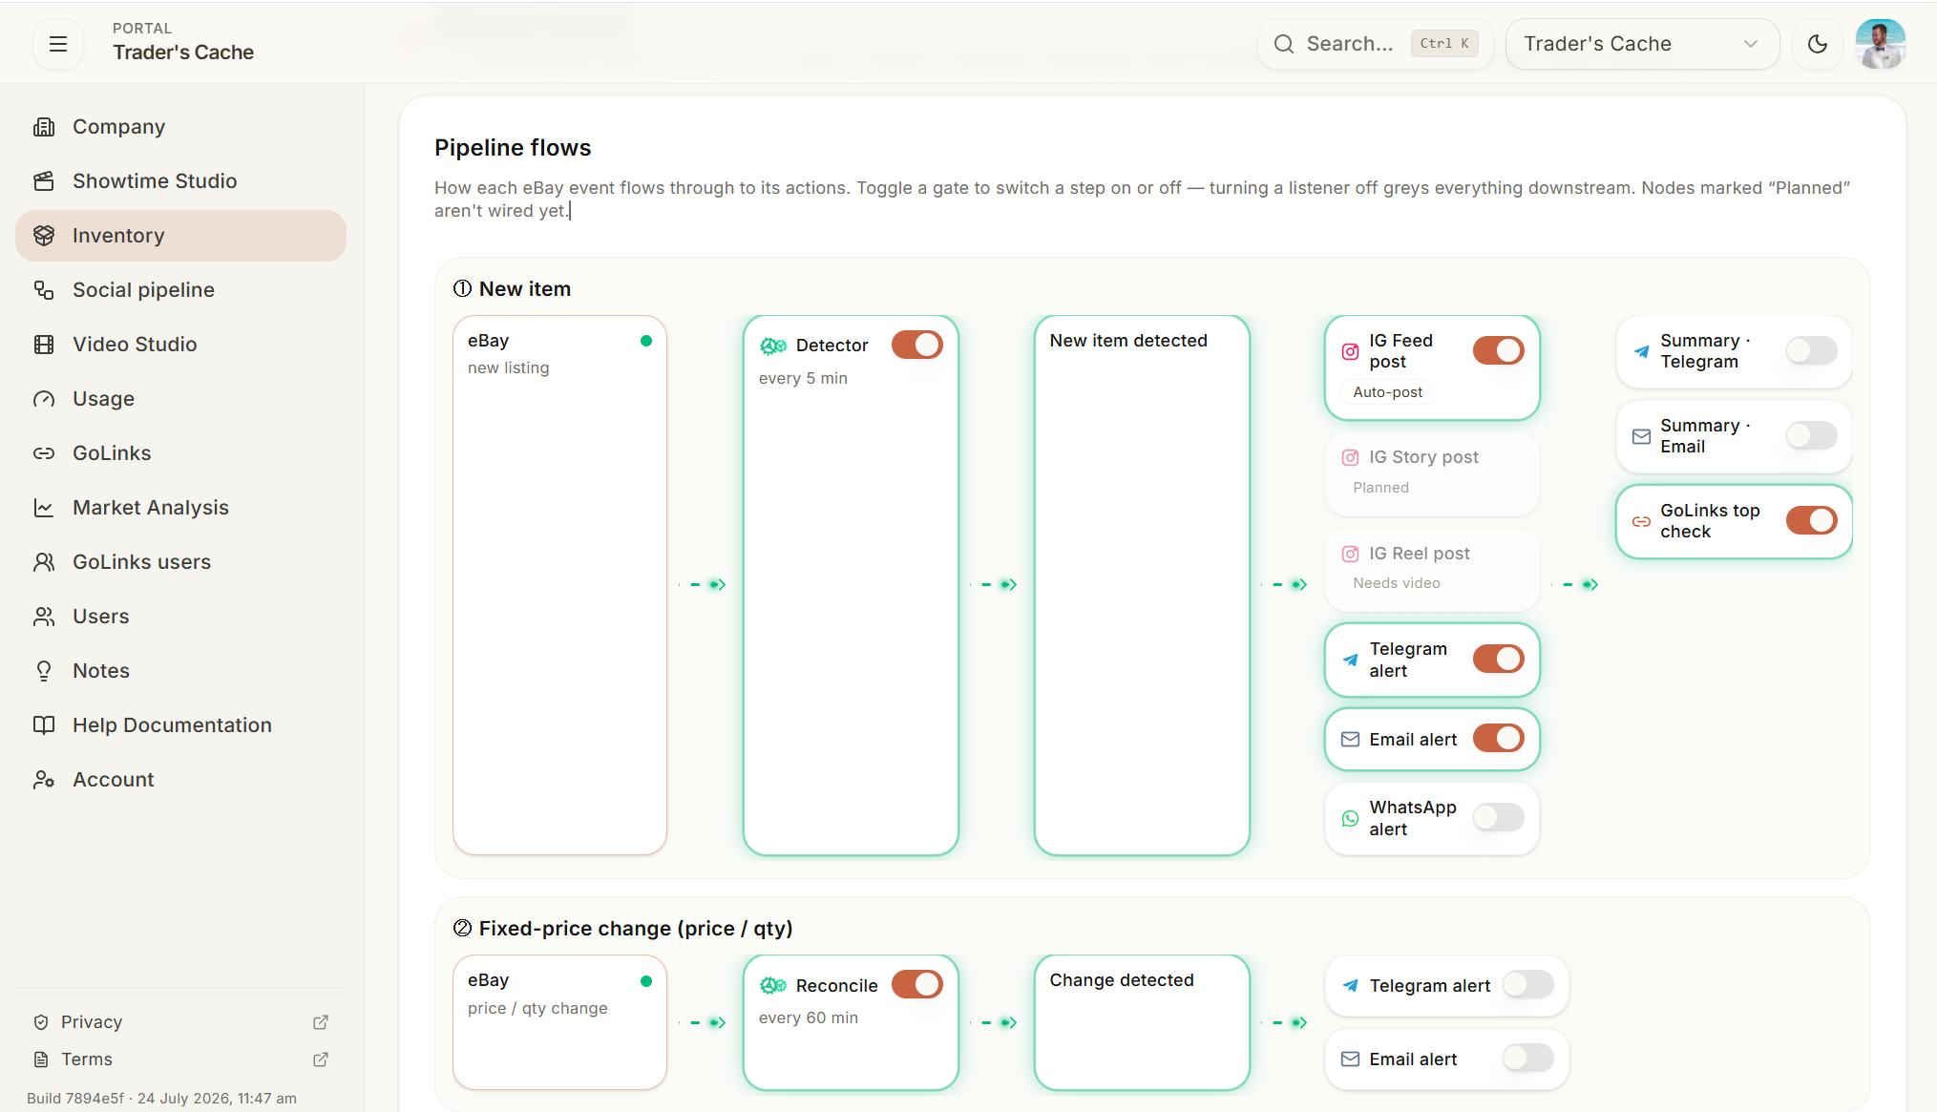This screenshot has height=1112, width=1937.
Task: Click the 'every 60 min' Reconcile interval
Action: tap(809, 1018)
